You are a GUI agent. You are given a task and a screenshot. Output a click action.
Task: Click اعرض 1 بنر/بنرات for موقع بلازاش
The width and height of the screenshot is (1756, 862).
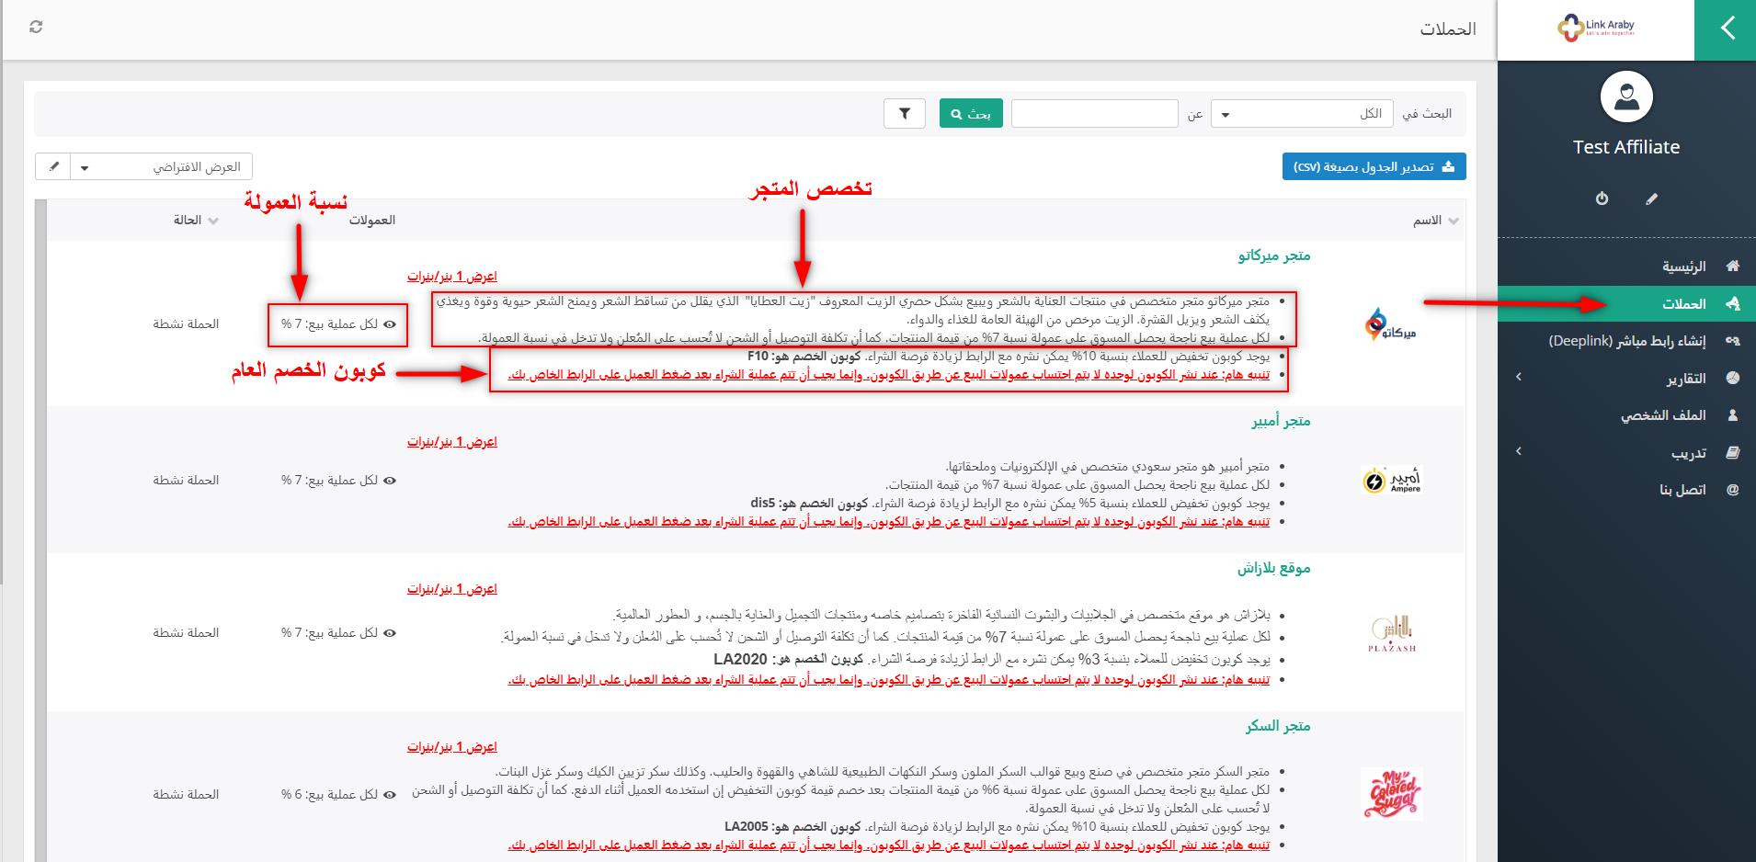pyautogui.click(x=452, y=589)
